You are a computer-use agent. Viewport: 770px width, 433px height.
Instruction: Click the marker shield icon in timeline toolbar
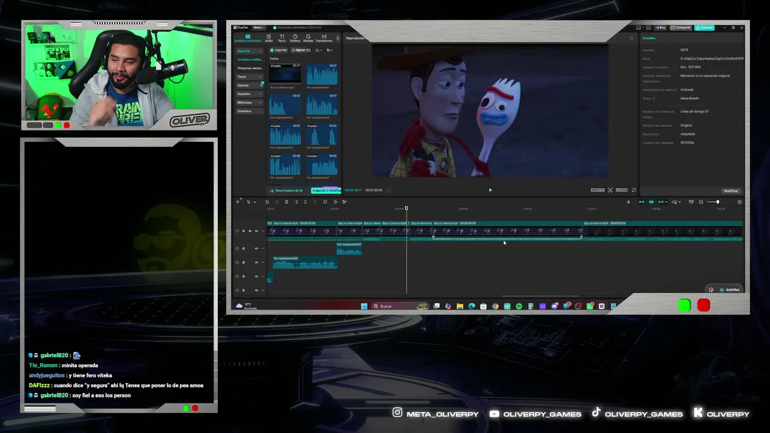[325, 202]
